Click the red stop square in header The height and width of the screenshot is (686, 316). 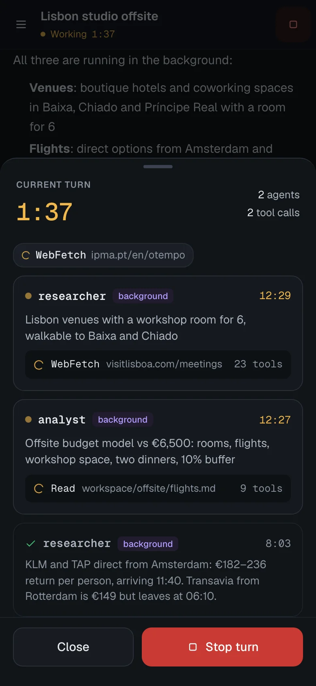click(293, 24)
